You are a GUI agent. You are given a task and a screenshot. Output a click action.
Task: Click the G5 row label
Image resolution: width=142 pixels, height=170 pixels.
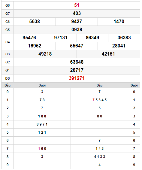pos(8,30)
